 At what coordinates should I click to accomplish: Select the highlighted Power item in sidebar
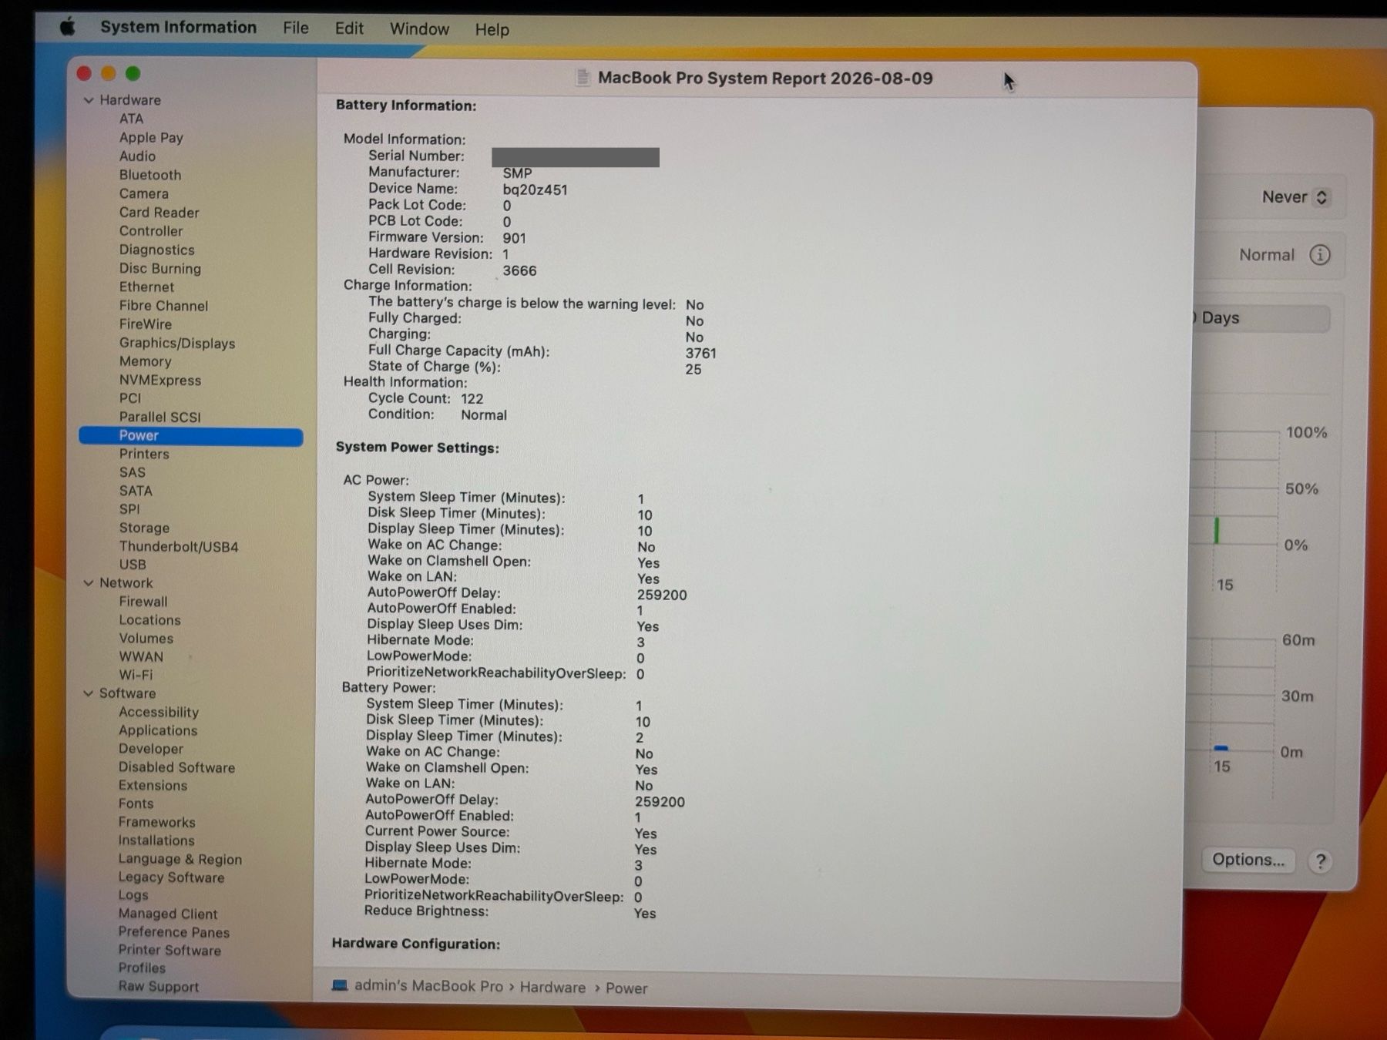[191, 436]
